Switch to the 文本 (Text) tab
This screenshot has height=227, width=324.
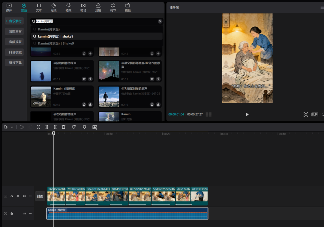click(39, 8)
